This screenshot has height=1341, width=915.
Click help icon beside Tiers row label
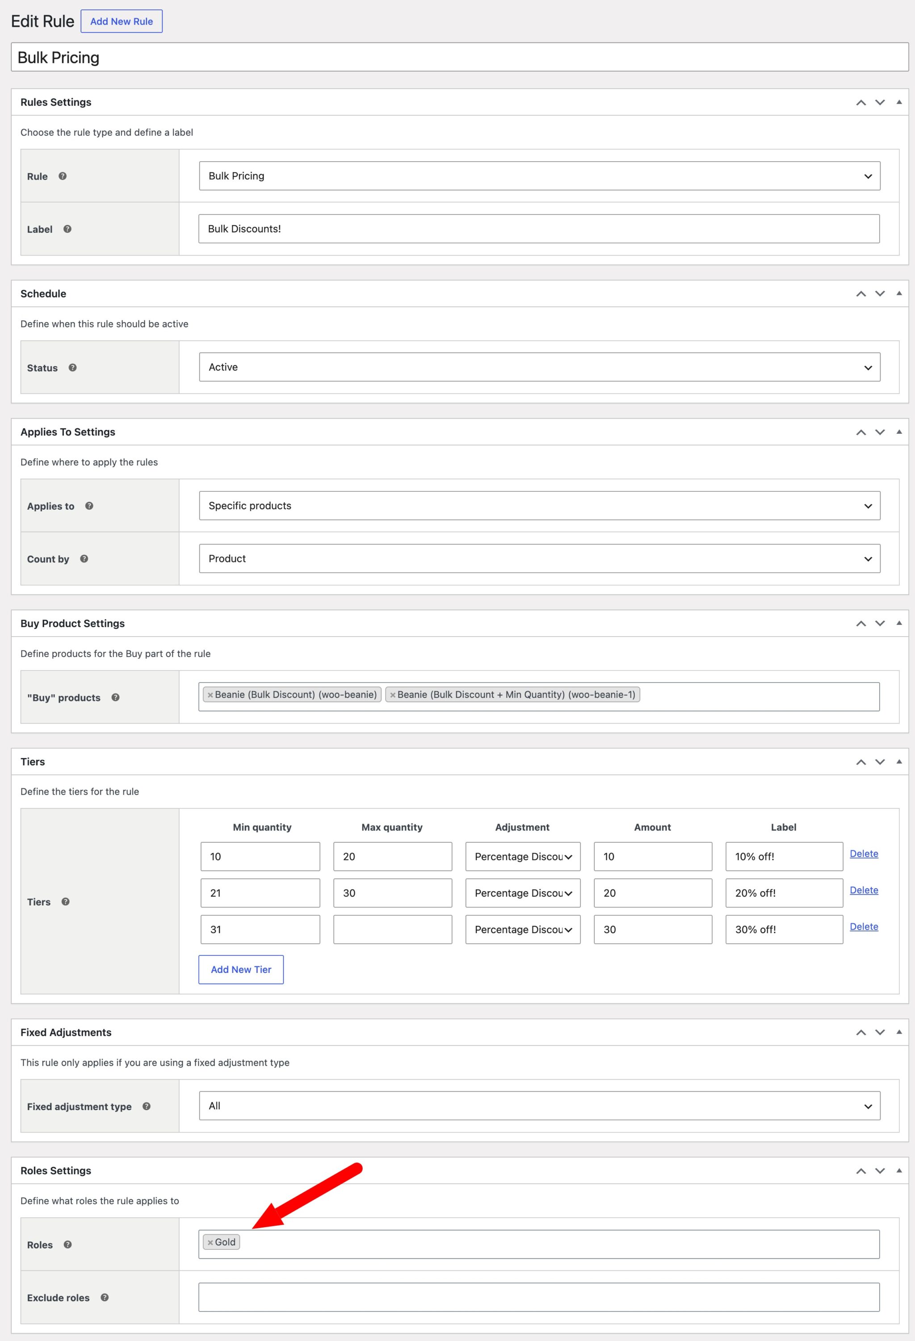coord(65,901)
